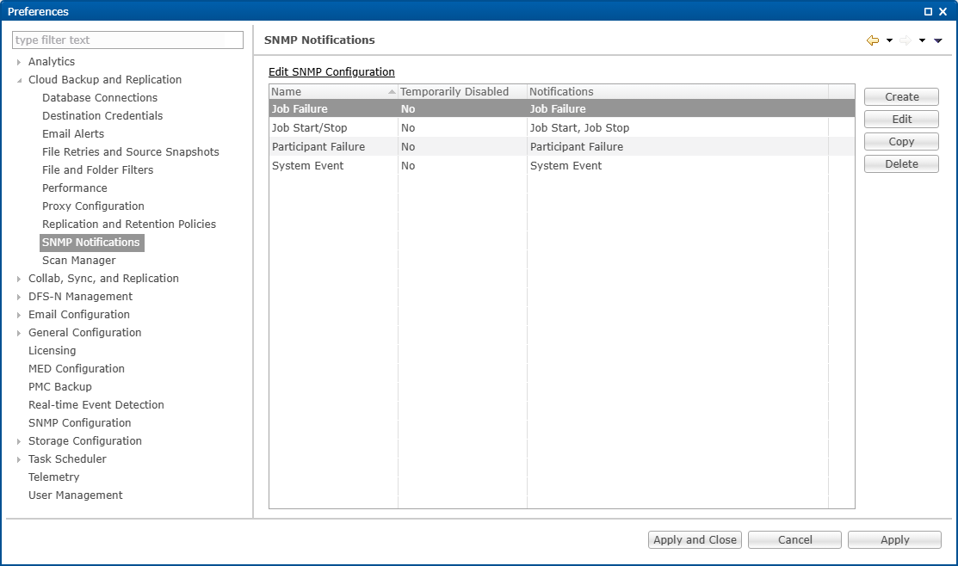Image resolution: width=958 pixels, height=566 pixels.
Task: Open Performance preferences
Action: pos(75,188)
